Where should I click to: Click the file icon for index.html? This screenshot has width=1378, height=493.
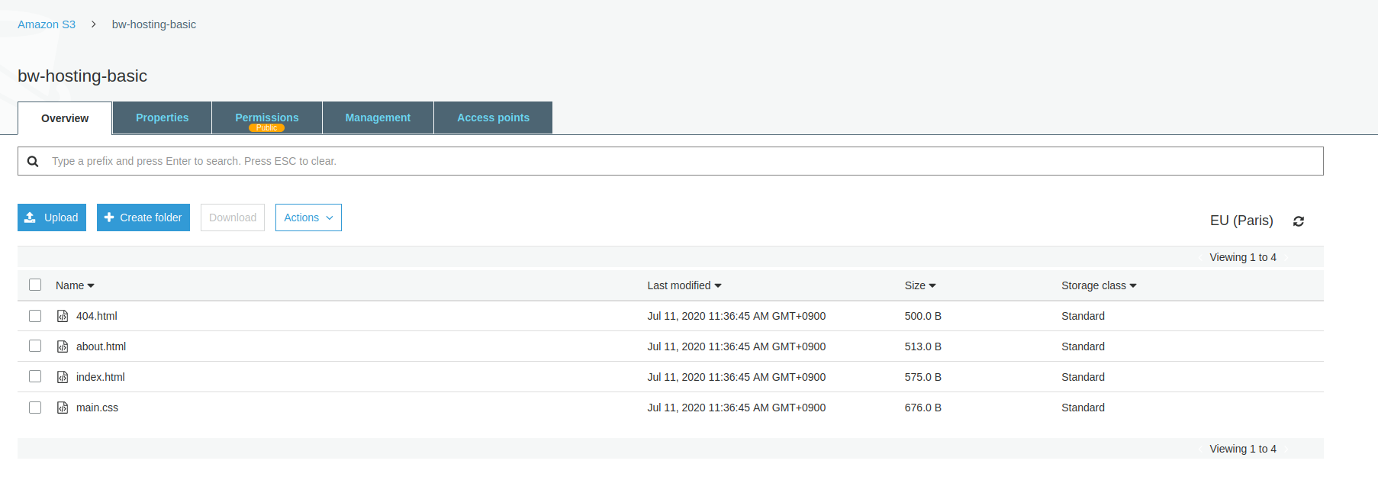[63, 377]
